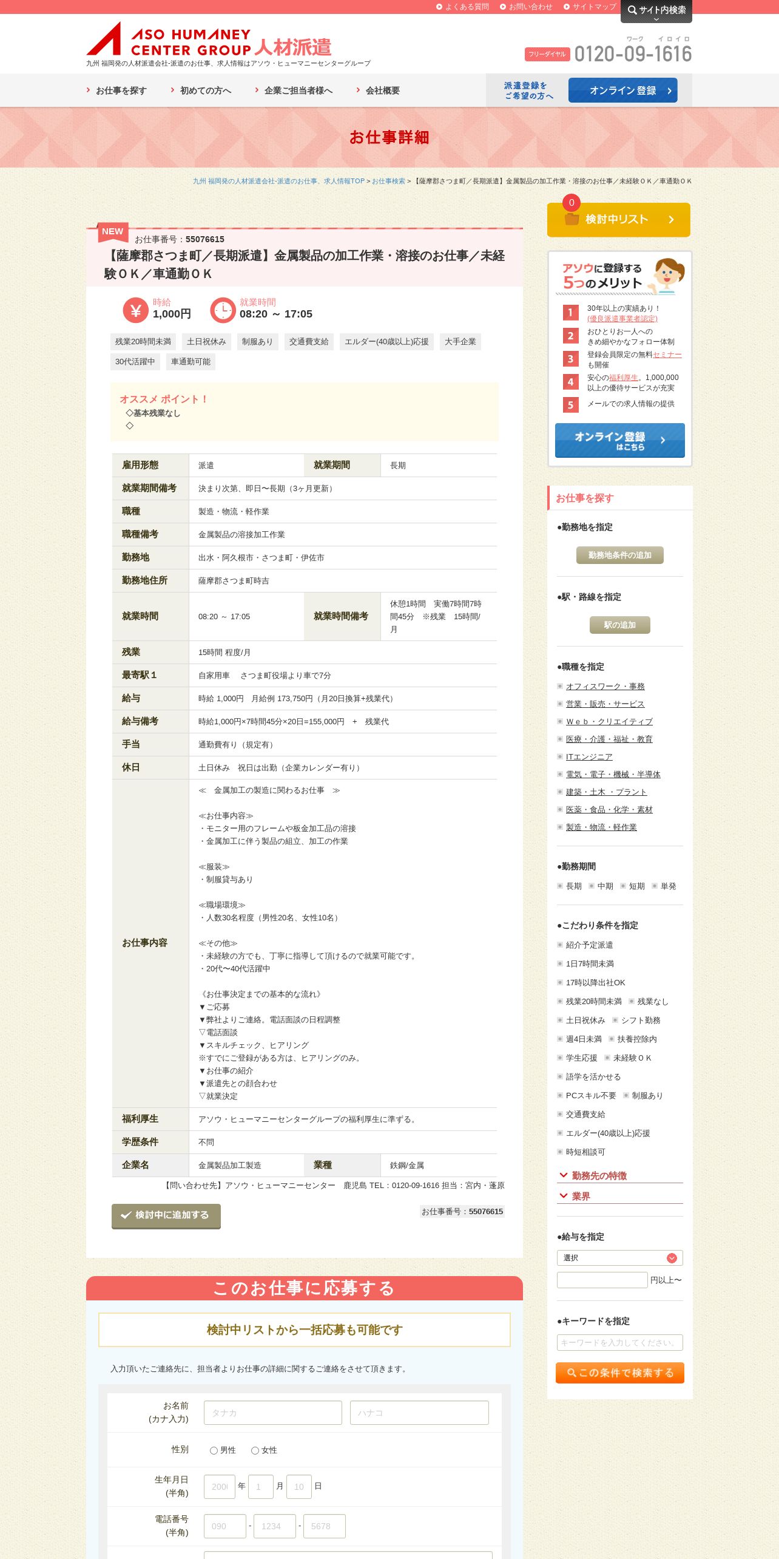Click the フリーダイヤル badge
The height and width of the screenshot is (1559, 779).
point(547,54)
